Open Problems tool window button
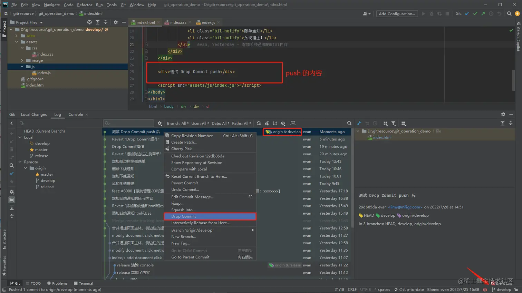The image size is (522, 293). 57,283
